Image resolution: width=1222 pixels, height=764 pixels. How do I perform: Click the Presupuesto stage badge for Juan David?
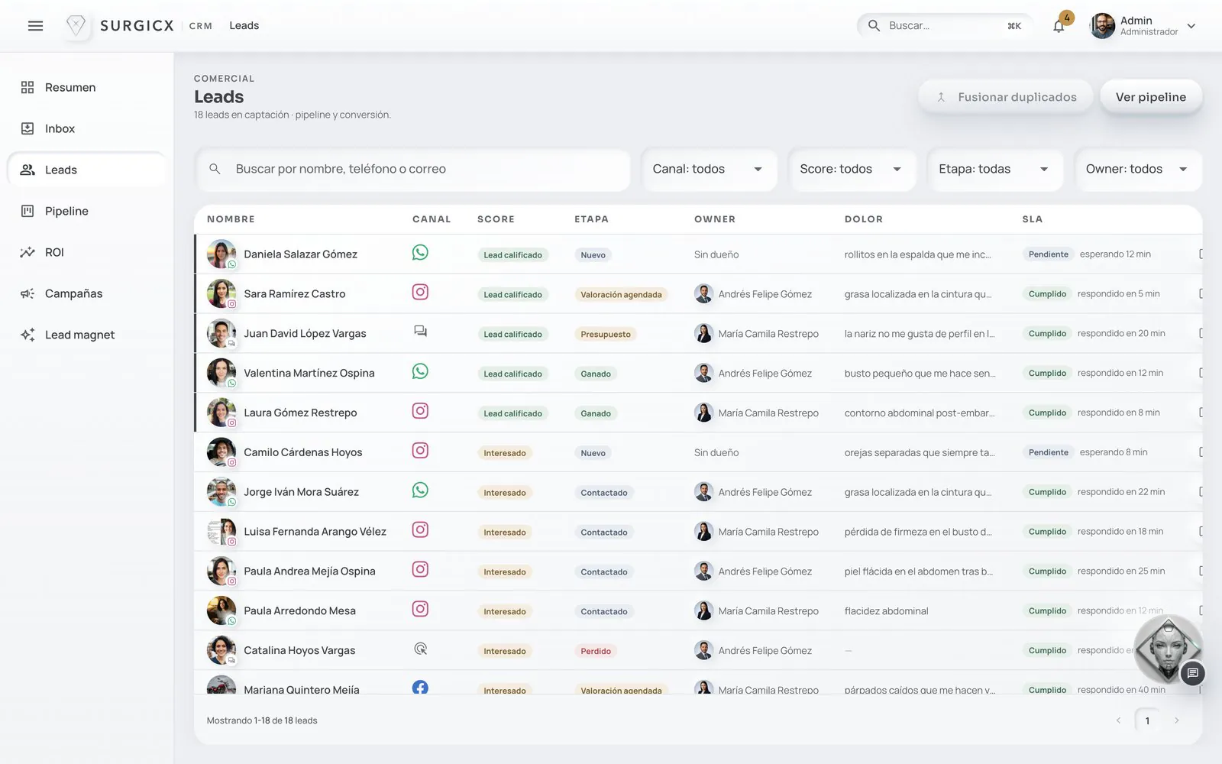click(606, 334)
